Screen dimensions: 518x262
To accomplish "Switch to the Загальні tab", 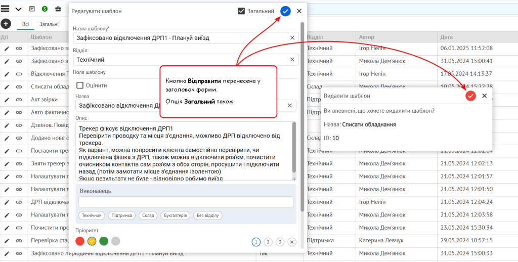I will [49, 24].
